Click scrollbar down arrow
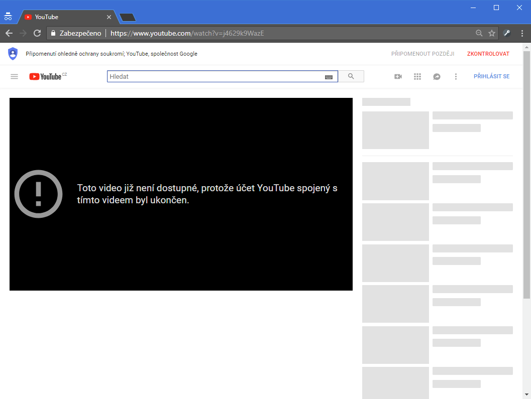 click(526, 394)
